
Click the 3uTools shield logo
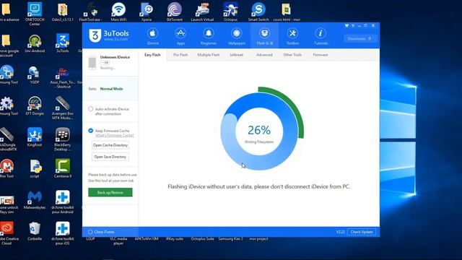[95, 35]
